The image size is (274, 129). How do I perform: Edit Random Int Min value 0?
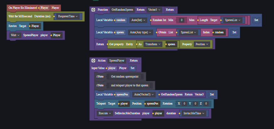[x=182, y=20]
